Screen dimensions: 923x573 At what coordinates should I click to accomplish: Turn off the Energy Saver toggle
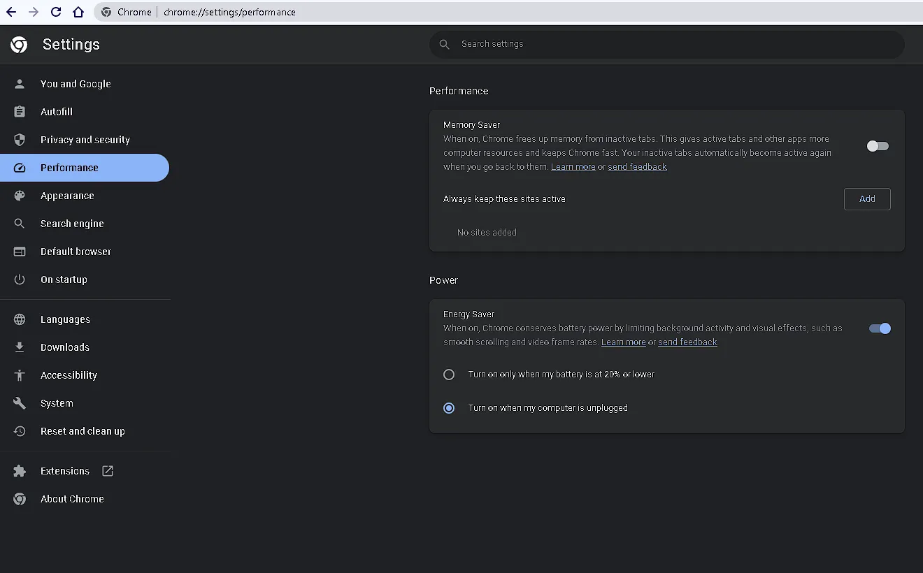pyautogui.click(x=880, y=328)
